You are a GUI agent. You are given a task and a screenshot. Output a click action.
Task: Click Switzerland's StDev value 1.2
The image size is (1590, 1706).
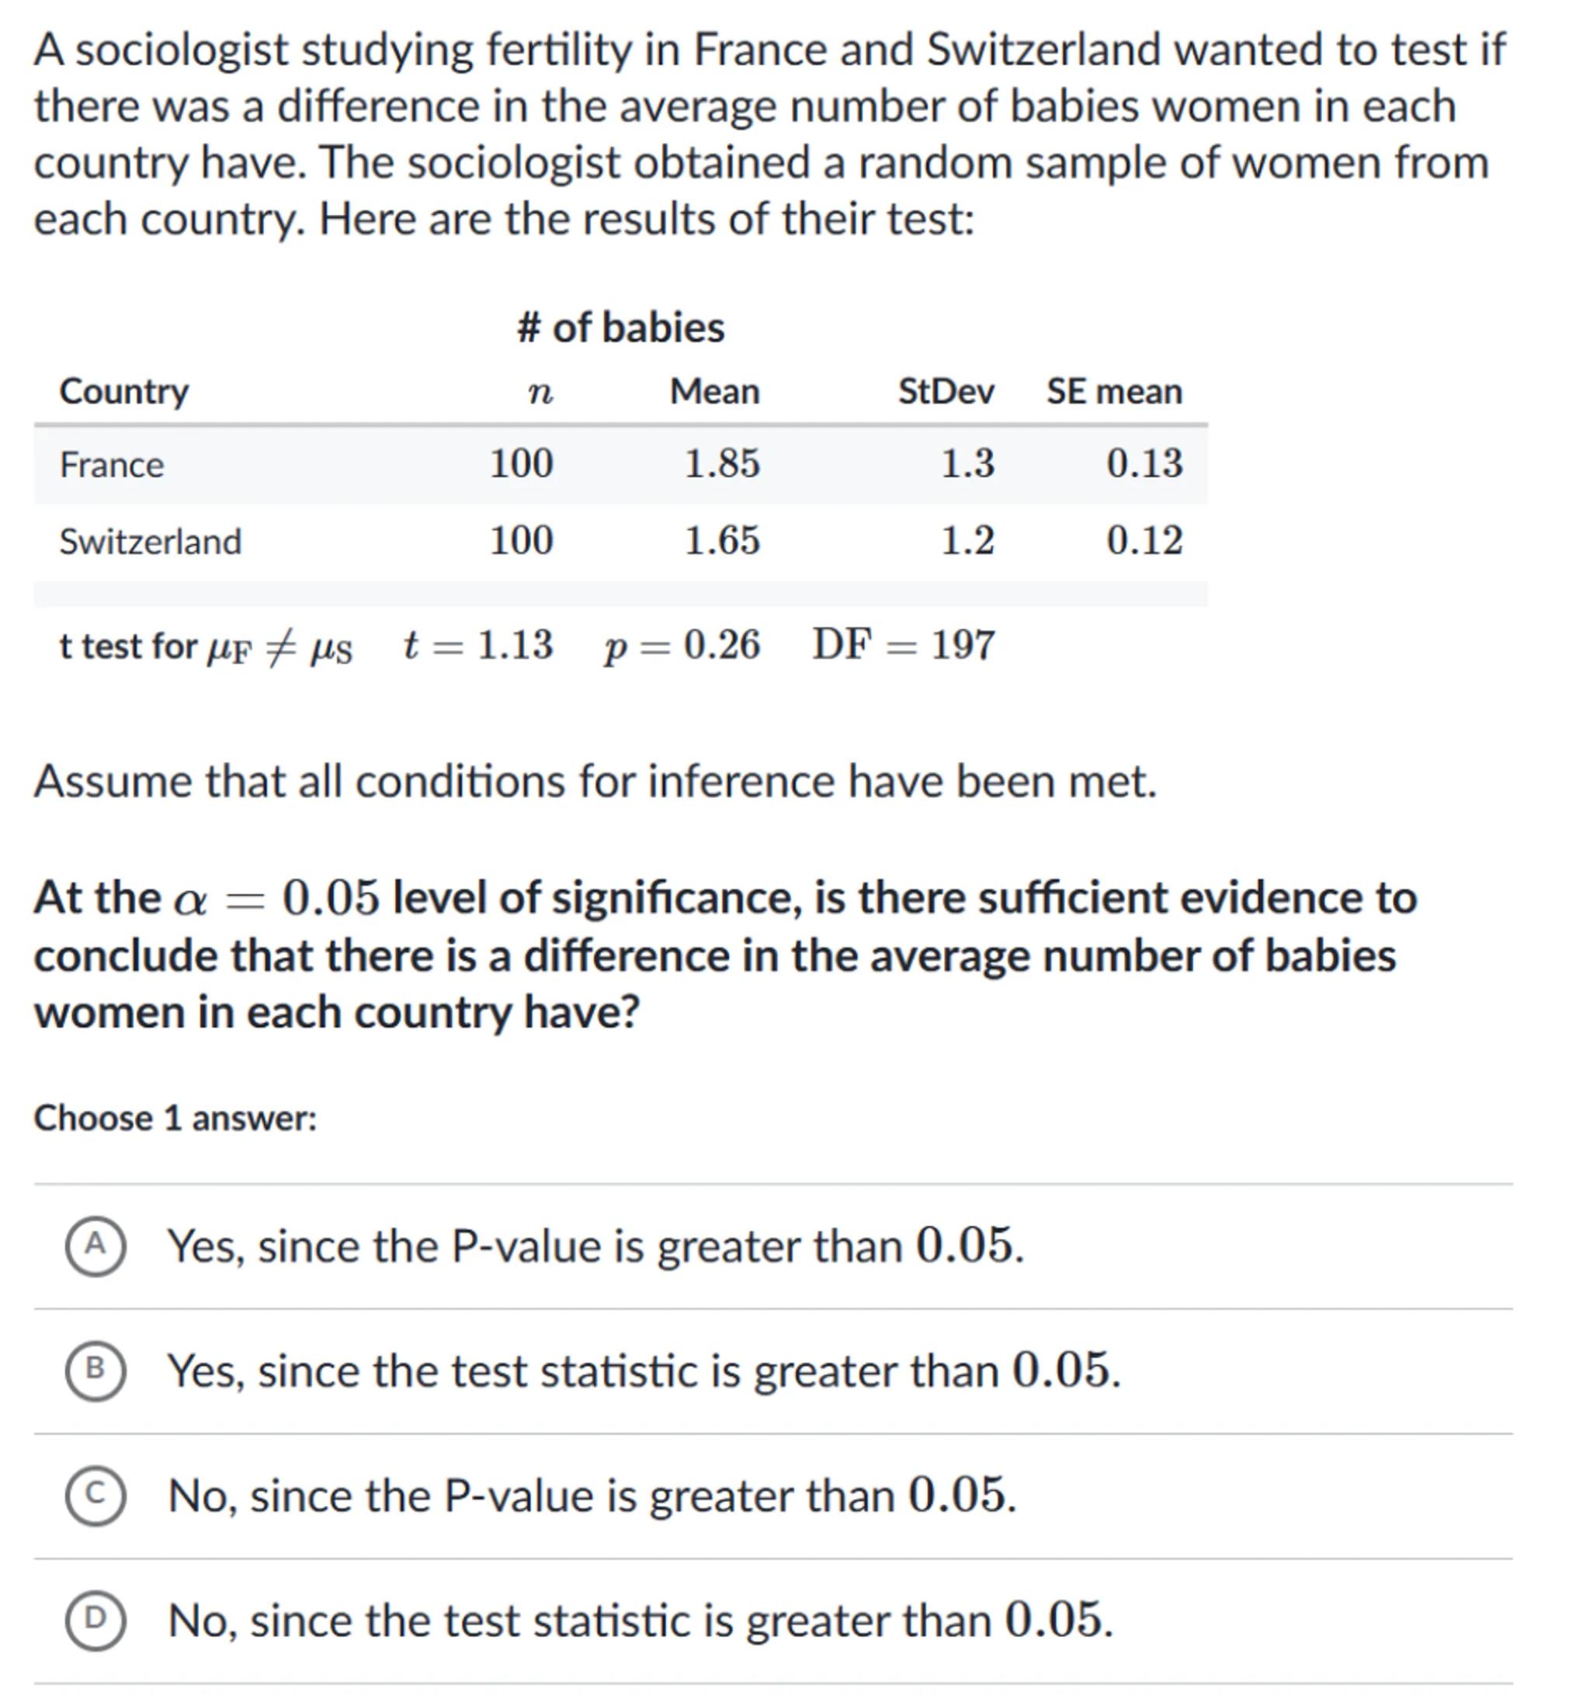tap(967, 541)
